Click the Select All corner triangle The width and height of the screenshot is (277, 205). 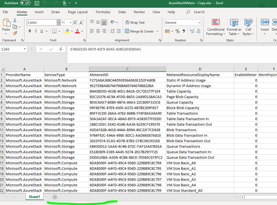coord(2,69)
